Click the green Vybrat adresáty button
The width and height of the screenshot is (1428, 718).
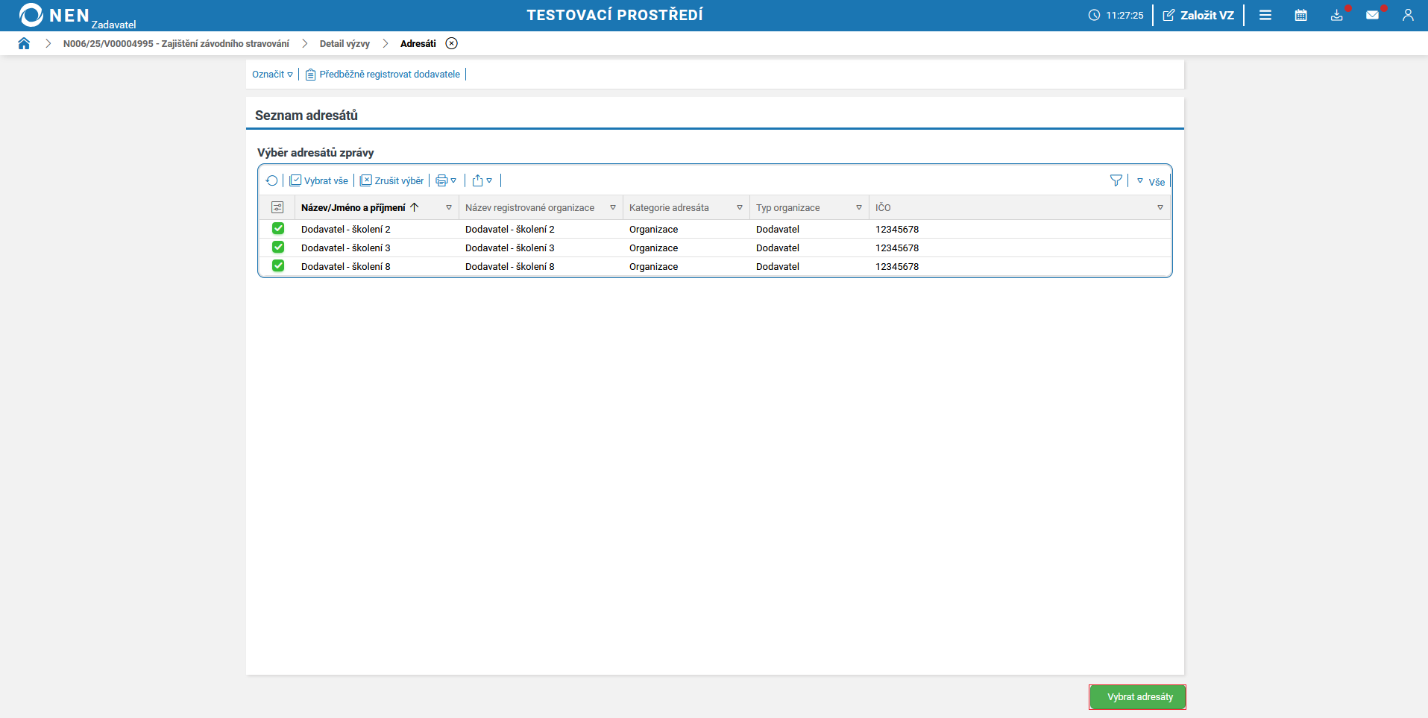point(1138,697)
